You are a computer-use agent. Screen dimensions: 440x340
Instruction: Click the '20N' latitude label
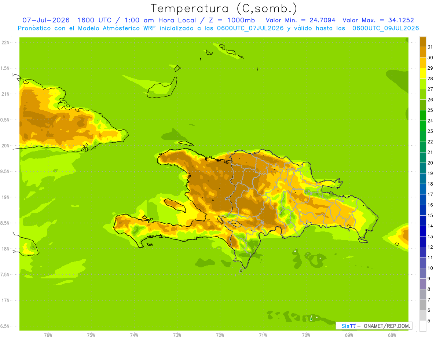pyautogui.click(x=5, y=146)
